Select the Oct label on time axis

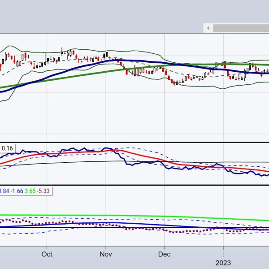(47, 254)
